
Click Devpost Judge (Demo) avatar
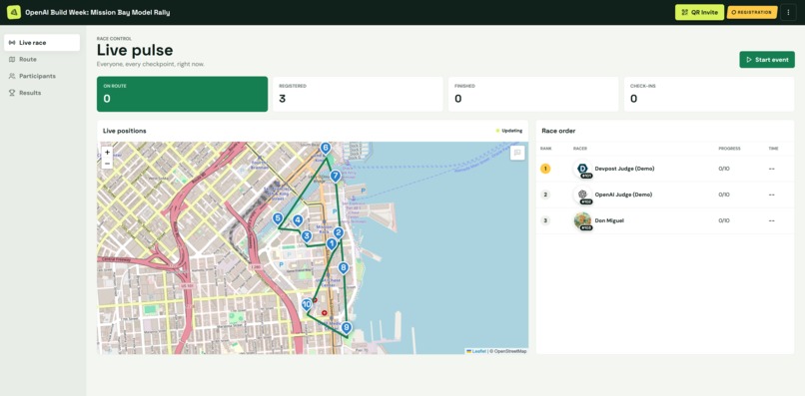[582, 169]
